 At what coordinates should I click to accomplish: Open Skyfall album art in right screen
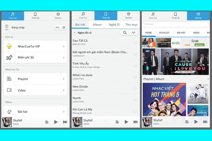click(x=147, y=122)
